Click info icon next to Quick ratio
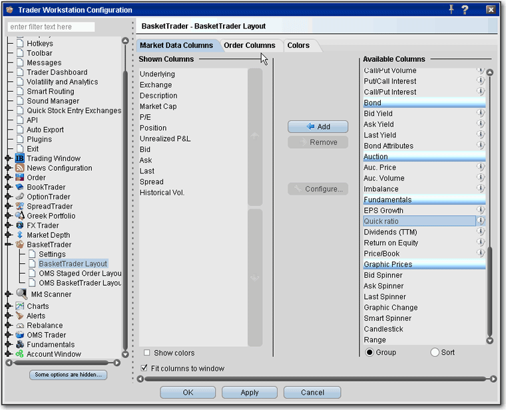The width and height of the screenshot is (506, 410). (481, 221)
